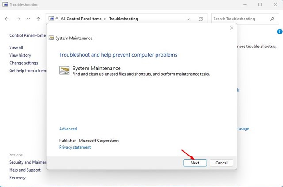This screenshot has width=283, height=187.
Task: Open Help and Support link
Action: pyautogui.click(x=25, y=170)
